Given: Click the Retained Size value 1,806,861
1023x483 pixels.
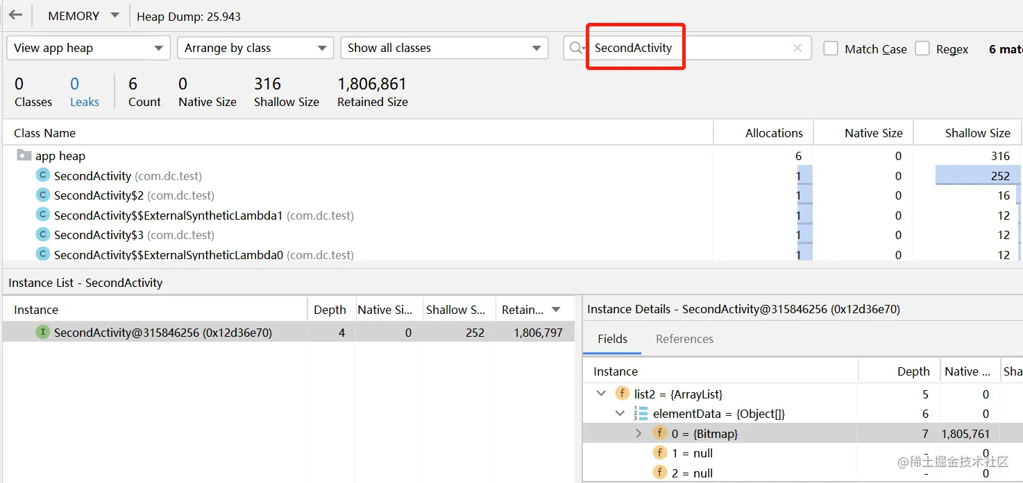Looking at the screenshot, I should point(372,84).
